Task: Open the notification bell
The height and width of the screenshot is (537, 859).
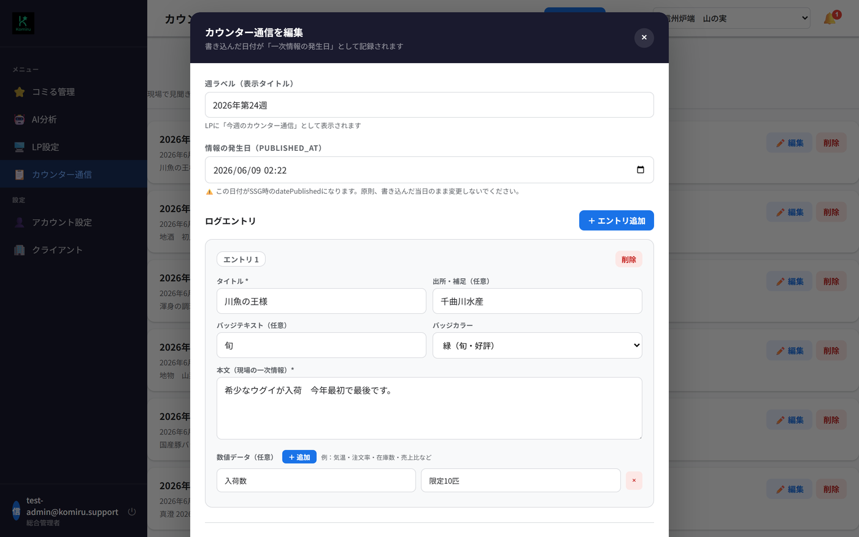Action: [x=830, y=18]
